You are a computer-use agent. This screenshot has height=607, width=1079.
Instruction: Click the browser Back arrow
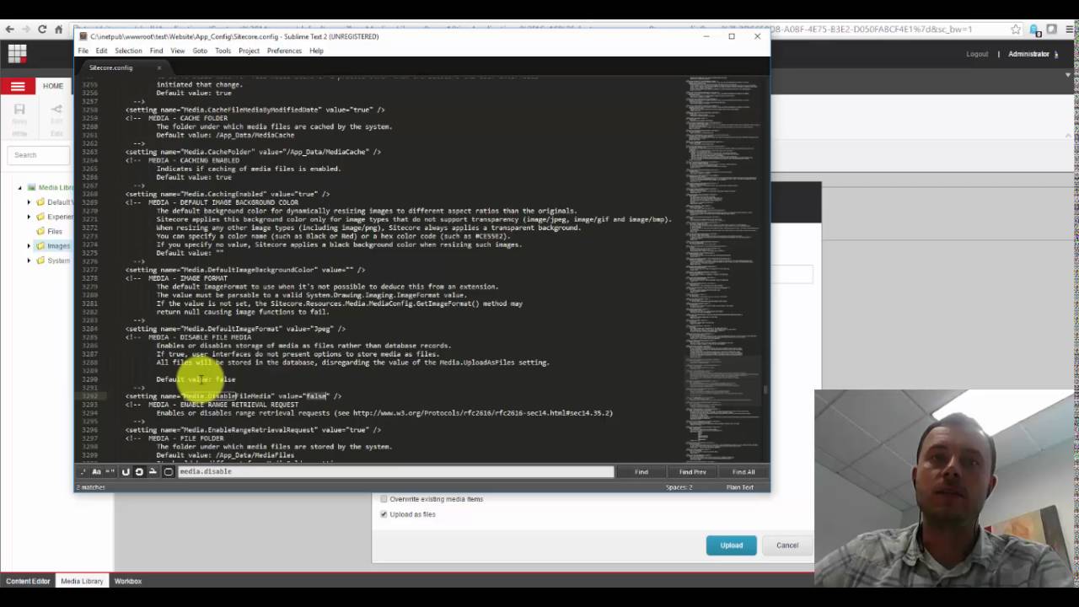click(x=9, y=30)
